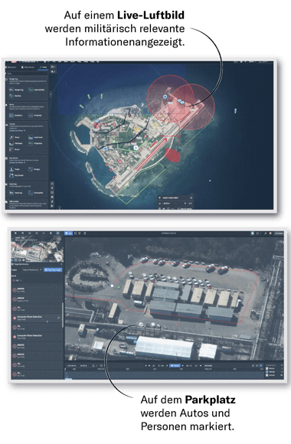Click highlighted blue button in video top toolbar

(68, 233)
